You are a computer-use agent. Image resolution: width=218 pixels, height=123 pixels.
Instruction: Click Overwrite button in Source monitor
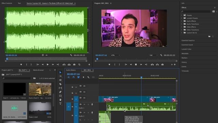pos(69,65)
